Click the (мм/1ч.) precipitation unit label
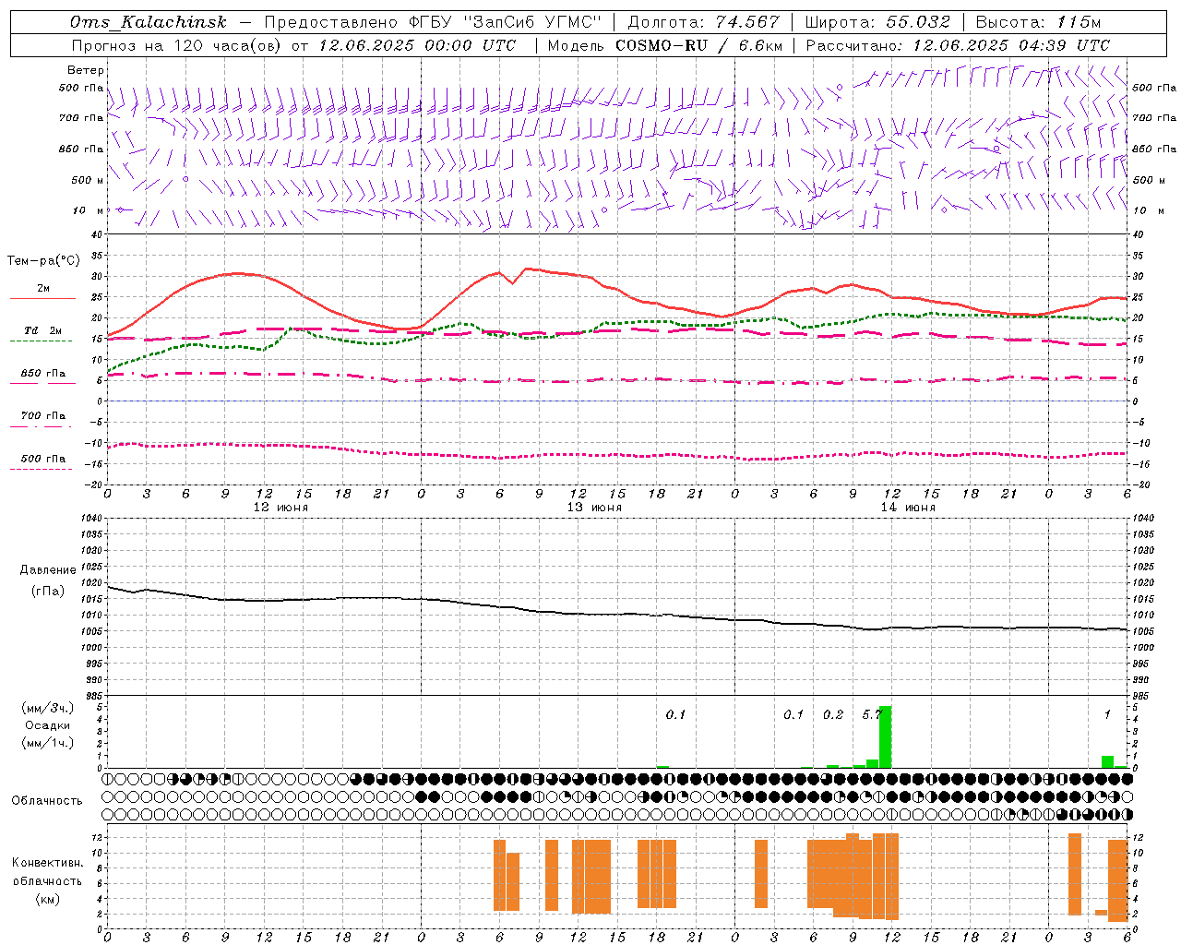This screenshot has height=945, width=1181. coord(48,743)
